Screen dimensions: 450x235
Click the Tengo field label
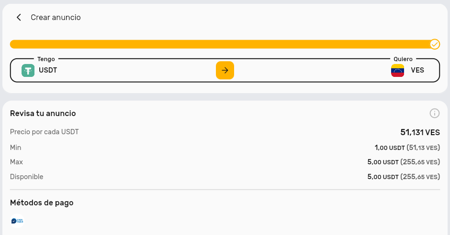(x=46, y=59)
